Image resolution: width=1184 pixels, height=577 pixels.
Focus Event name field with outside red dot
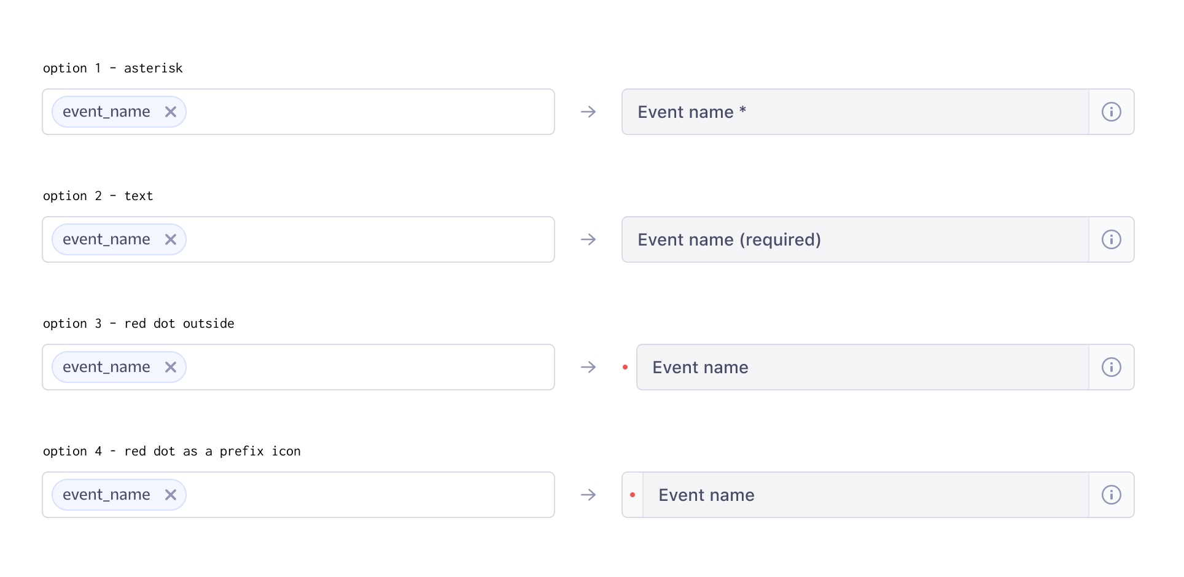[x=863, y=367]
